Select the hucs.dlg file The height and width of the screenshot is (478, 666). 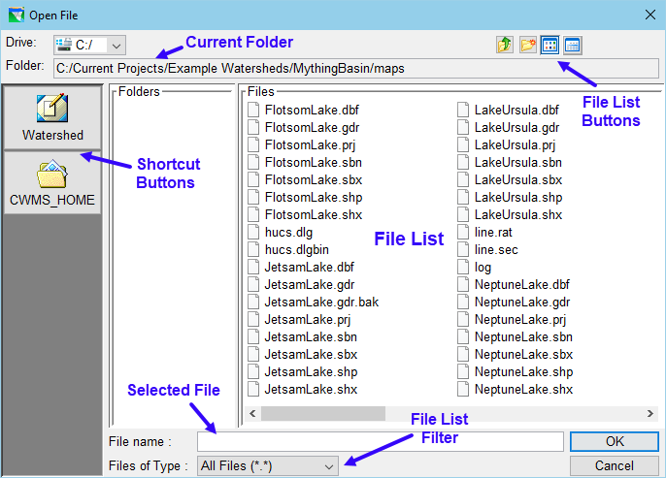click(x=288, y=233)
